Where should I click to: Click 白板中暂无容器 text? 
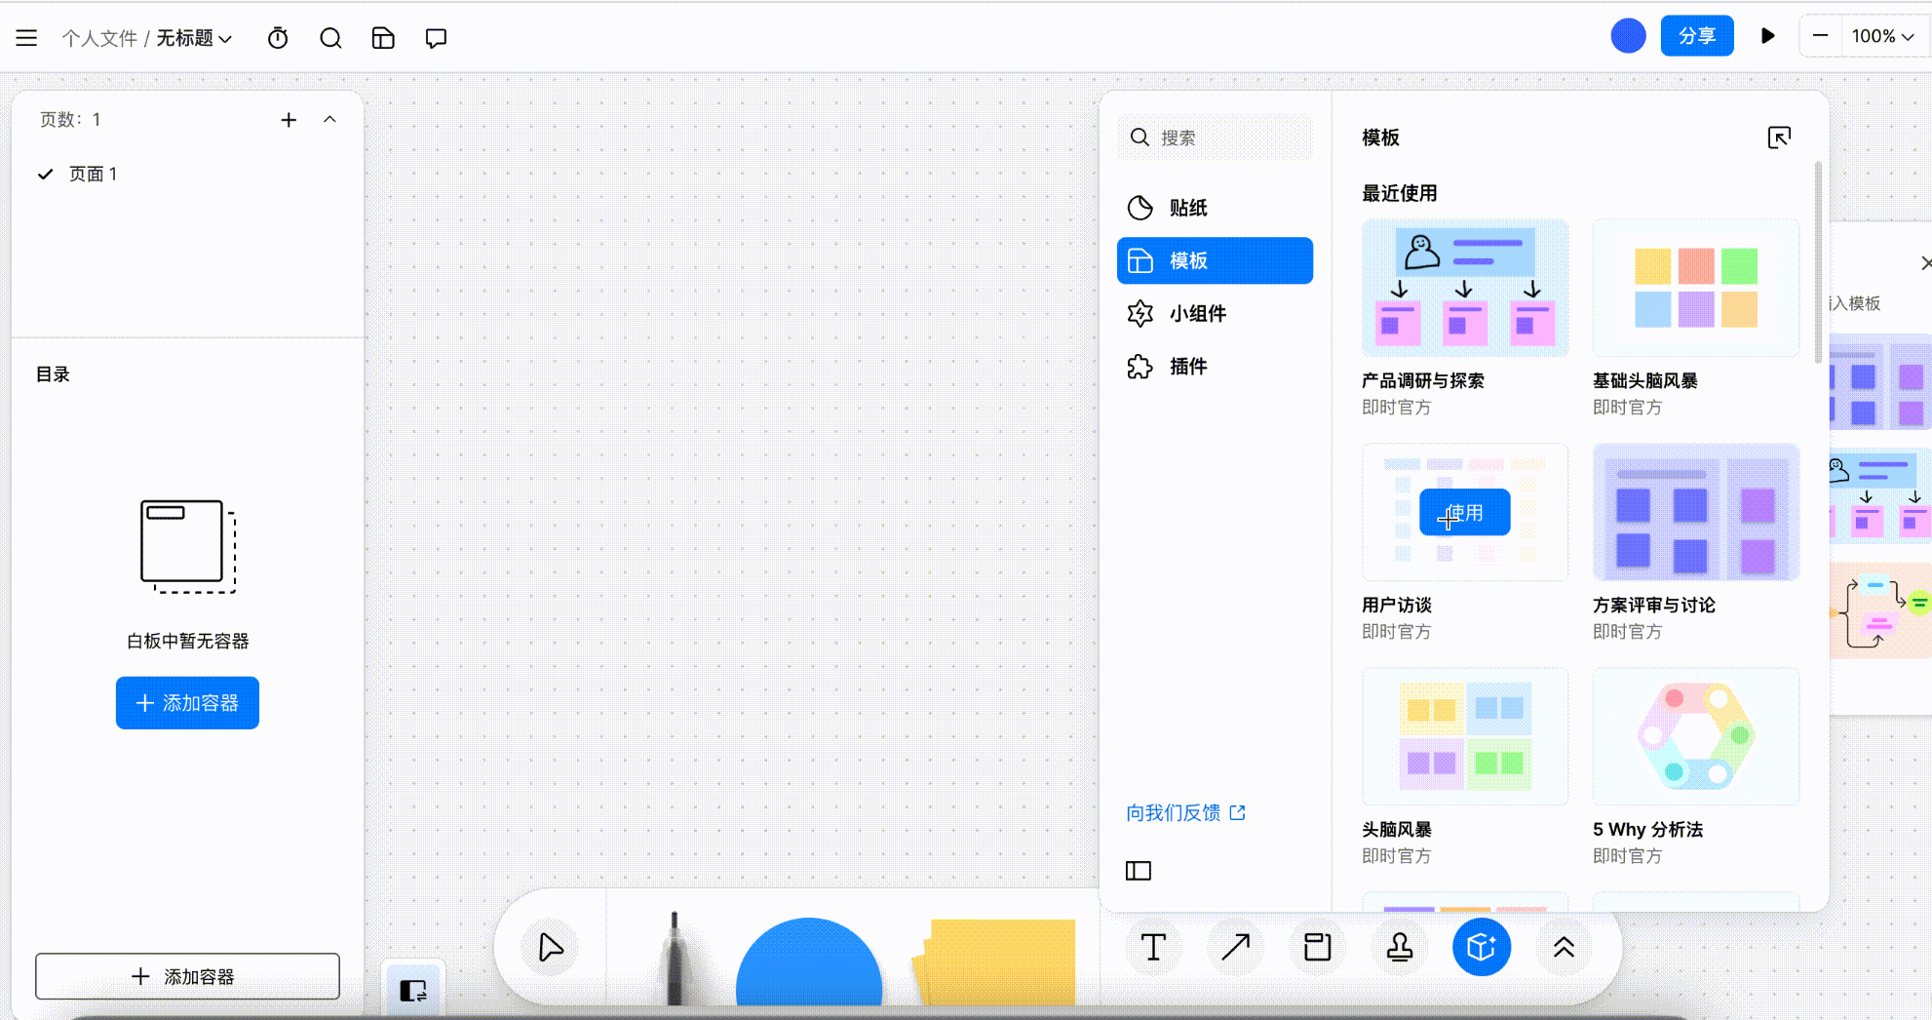pos(187,641)
